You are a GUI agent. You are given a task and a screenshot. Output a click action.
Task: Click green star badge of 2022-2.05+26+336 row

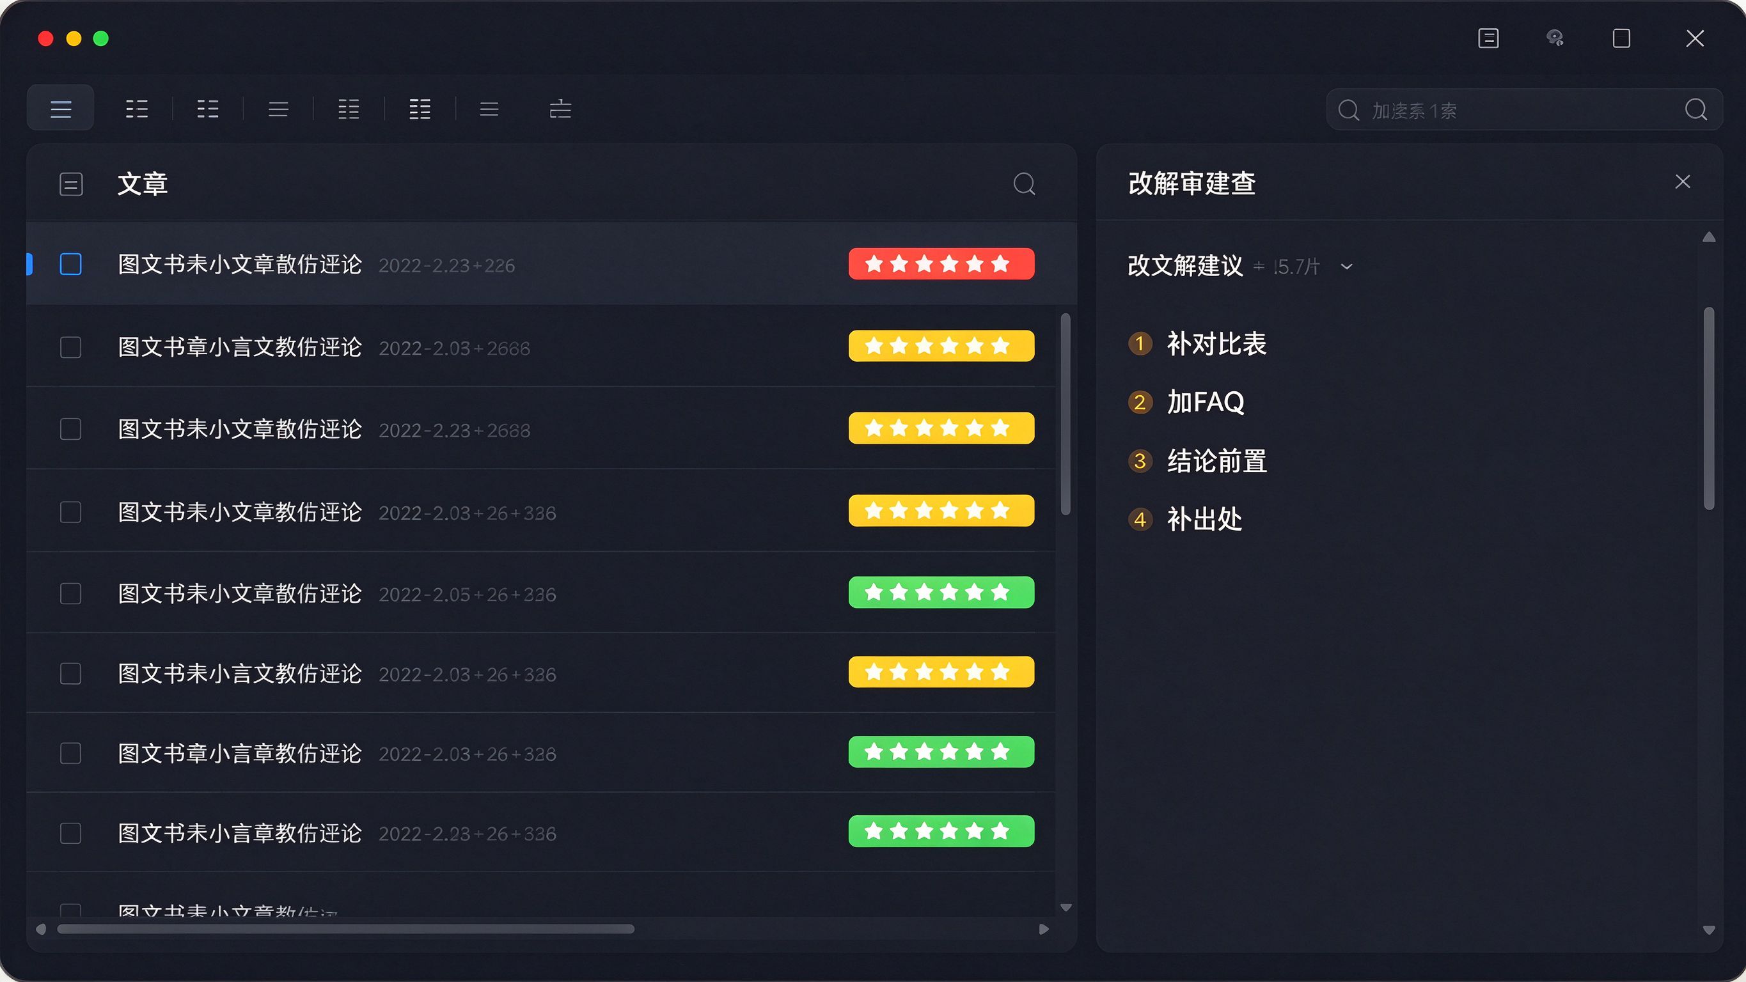pyautogui.click(x=941, y=592)
